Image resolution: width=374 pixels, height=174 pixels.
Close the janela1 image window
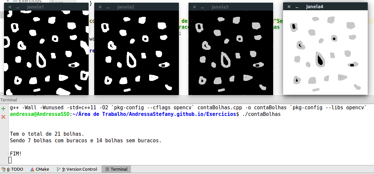[x=10, y=7]
